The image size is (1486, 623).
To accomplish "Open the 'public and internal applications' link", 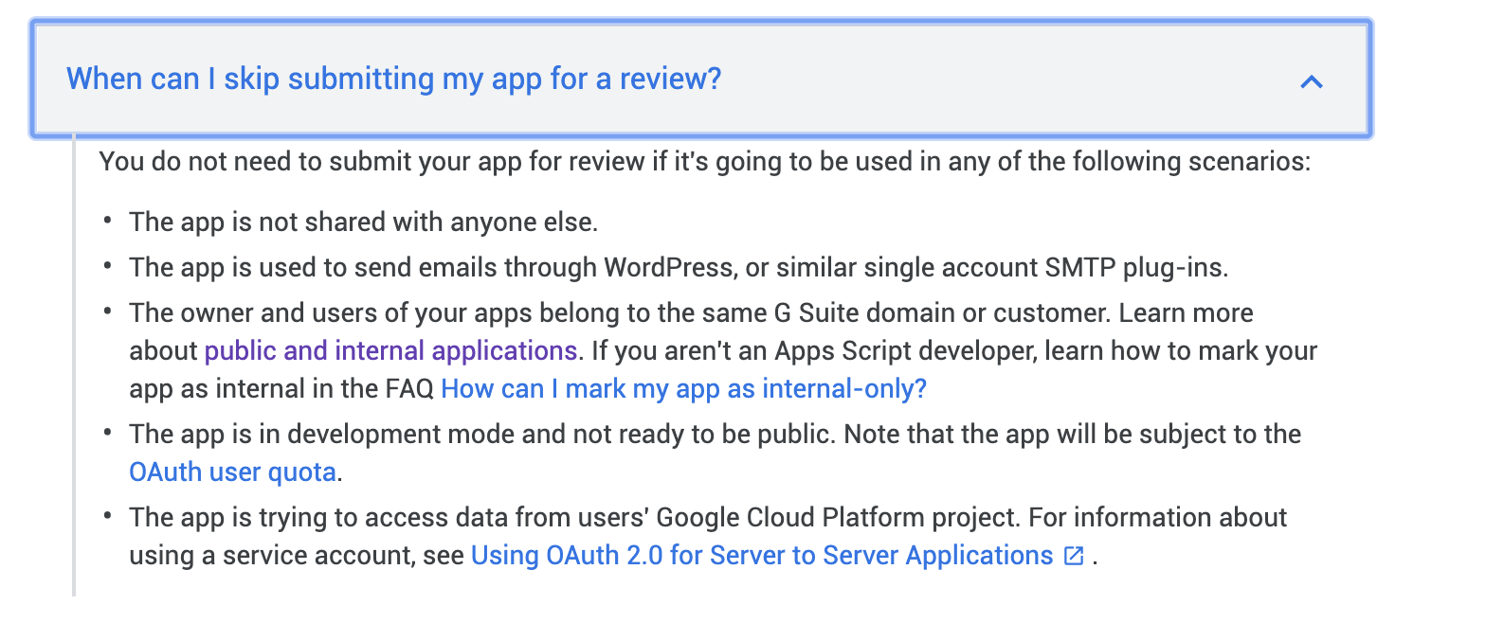I will (390, 351).
